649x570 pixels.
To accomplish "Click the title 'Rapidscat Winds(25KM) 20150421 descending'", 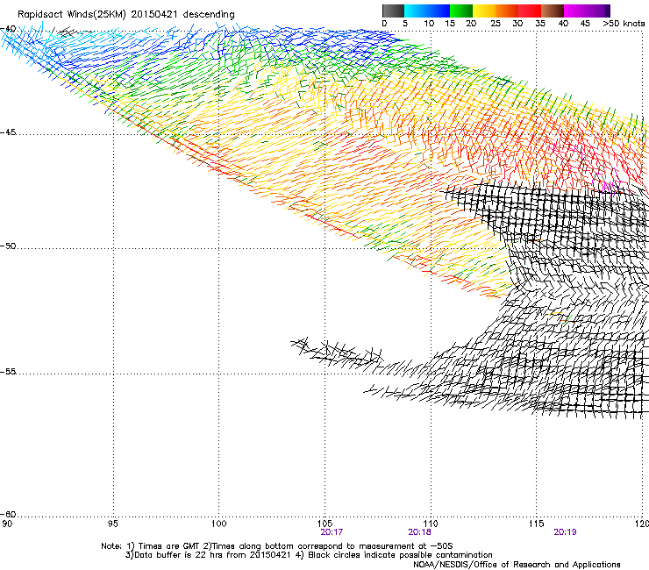I will click(x=125, y=15).
